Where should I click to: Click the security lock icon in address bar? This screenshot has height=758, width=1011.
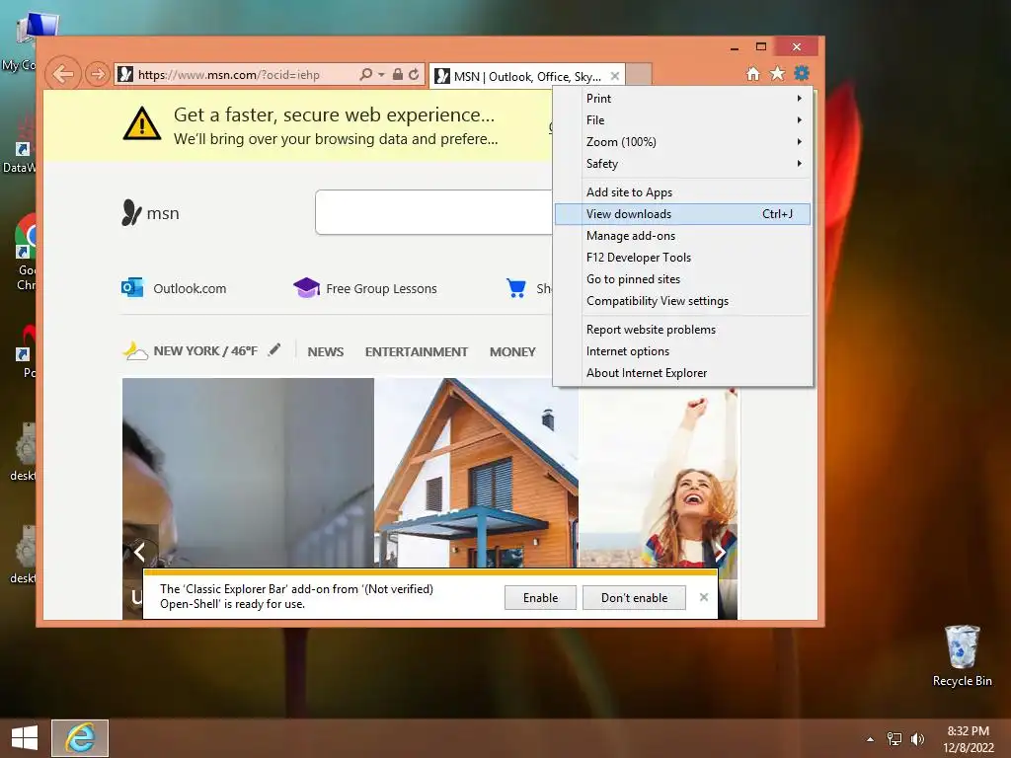point(398,74)
